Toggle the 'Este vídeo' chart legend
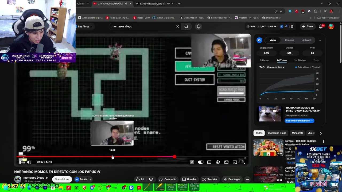The height and width of the screenshot is (192, 342). 302,67
